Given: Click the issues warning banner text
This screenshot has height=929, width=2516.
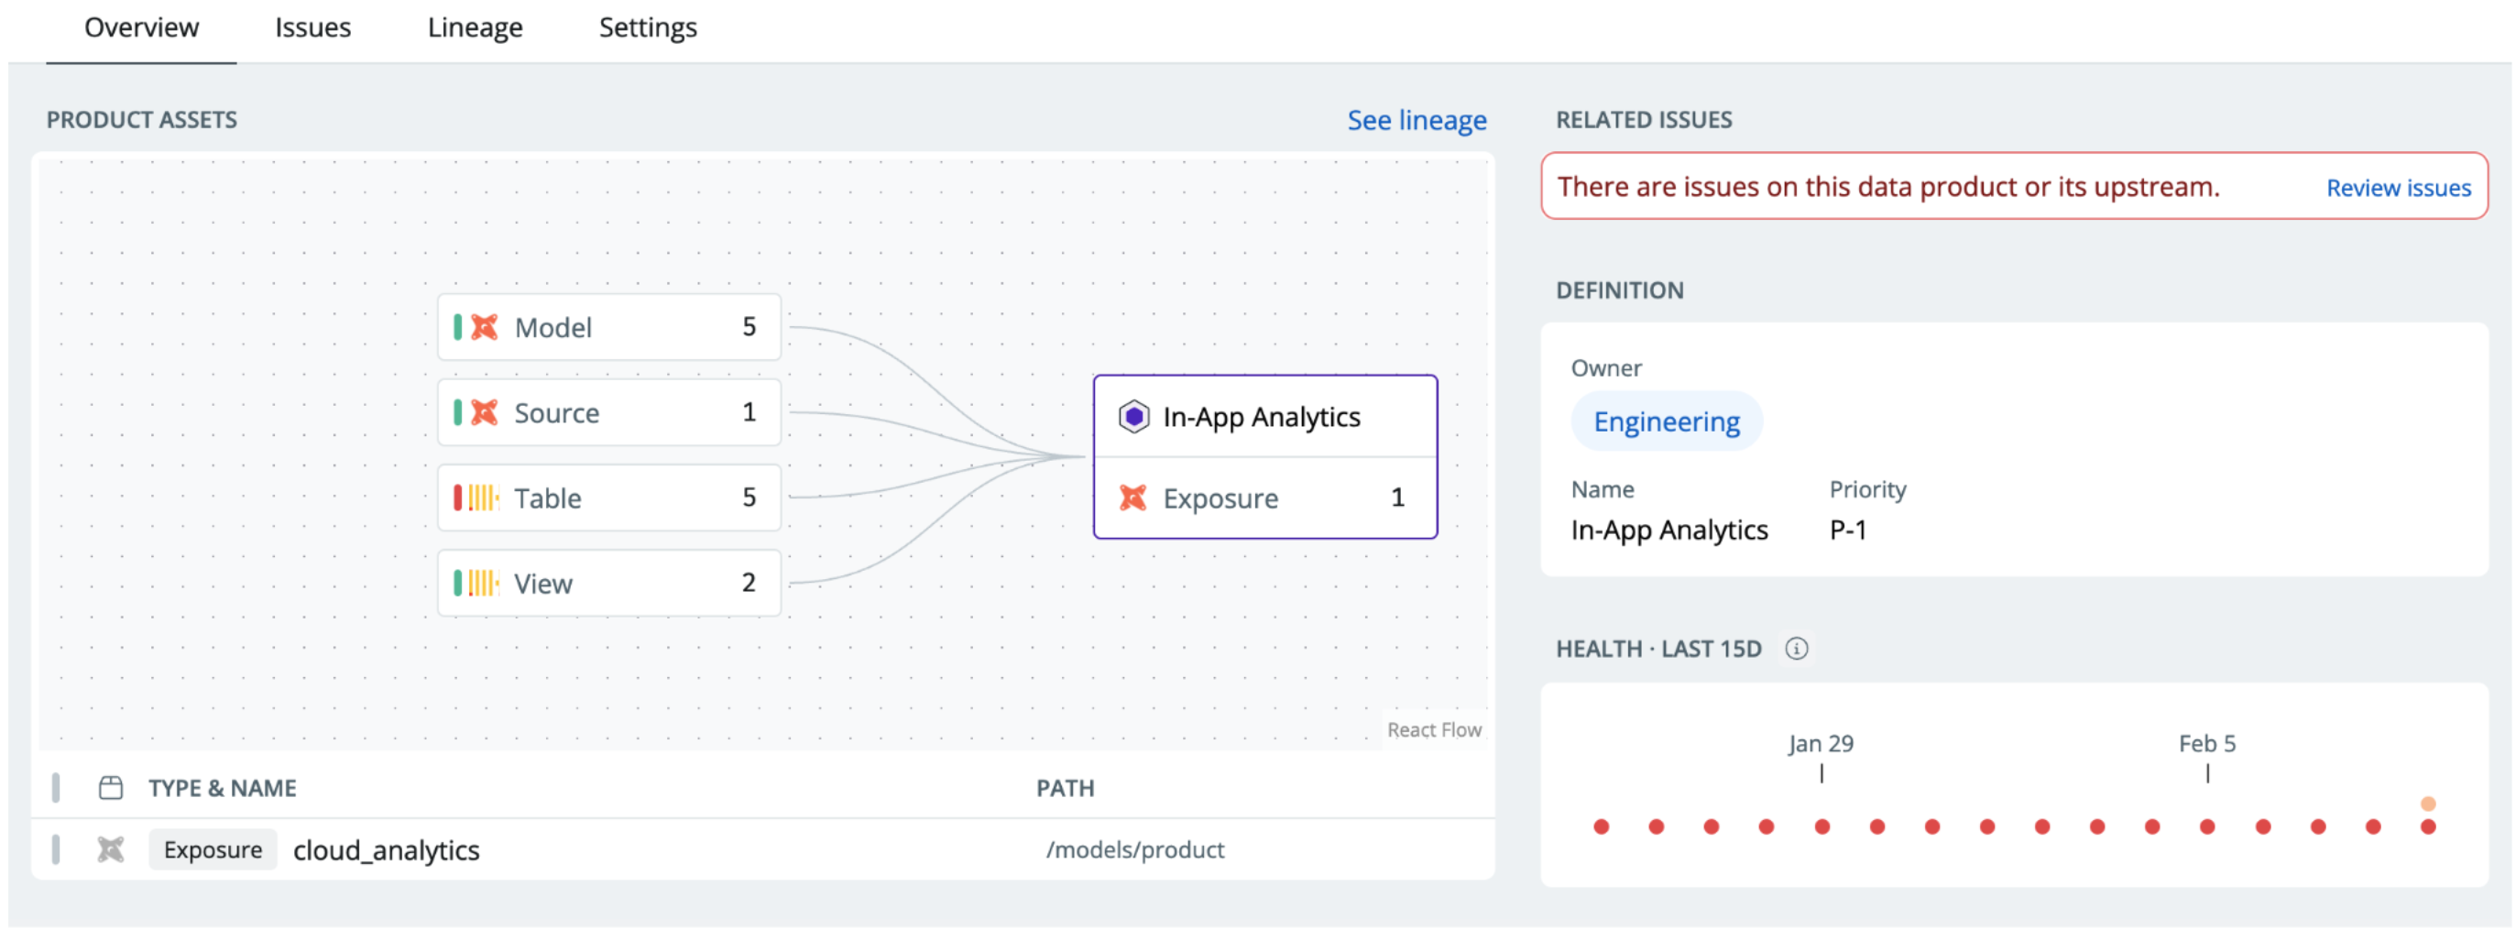Looking at the screenshot, I should tap(1888, 187).
